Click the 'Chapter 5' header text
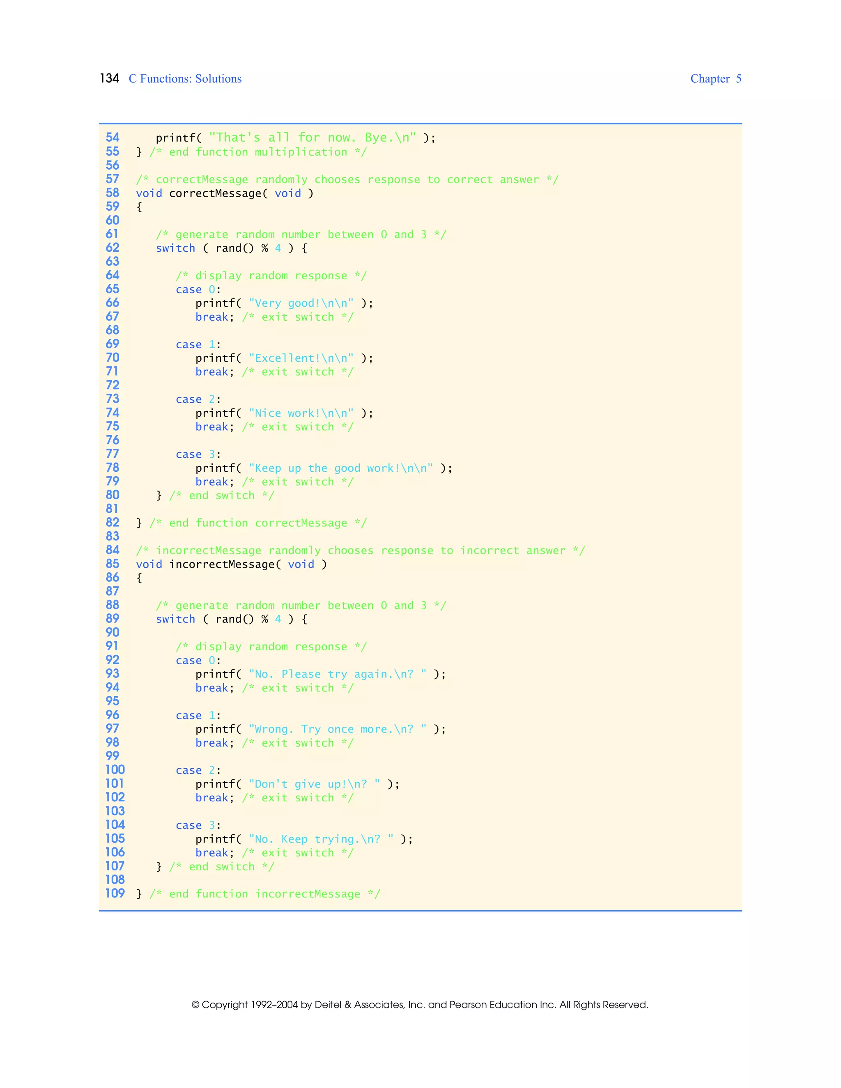The width and height of the screenshot is (841, 1088). 715,79
